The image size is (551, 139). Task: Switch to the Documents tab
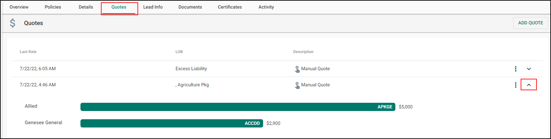190,7
